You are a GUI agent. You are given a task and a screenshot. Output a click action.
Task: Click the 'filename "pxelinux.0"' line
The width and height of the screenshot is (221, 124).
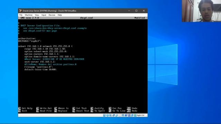[x=39, y=67]
